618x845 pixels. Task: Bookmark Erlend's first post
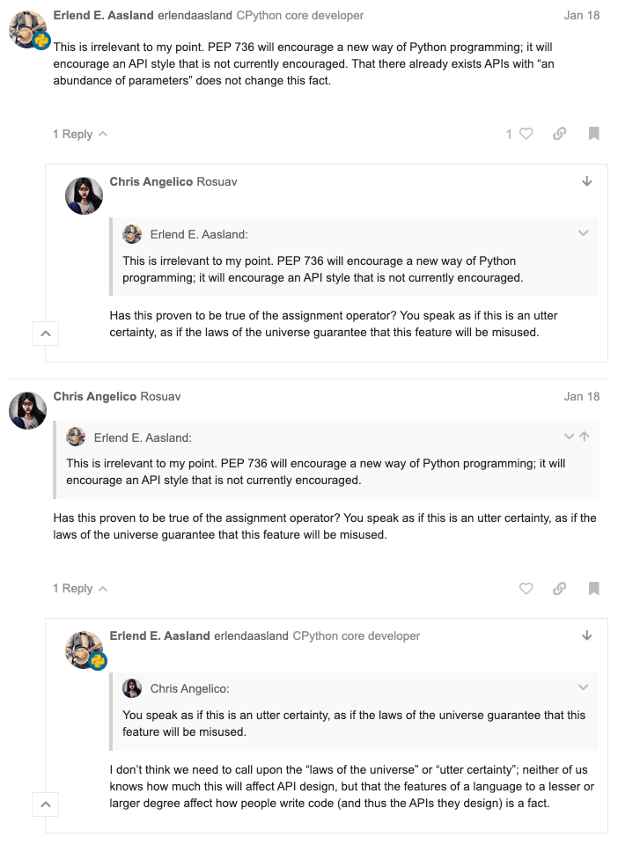coord(594,134)
